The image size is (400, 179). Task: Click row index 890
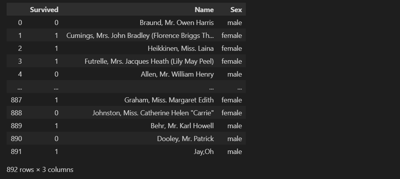pyautogui.click(x=16, y=139)
